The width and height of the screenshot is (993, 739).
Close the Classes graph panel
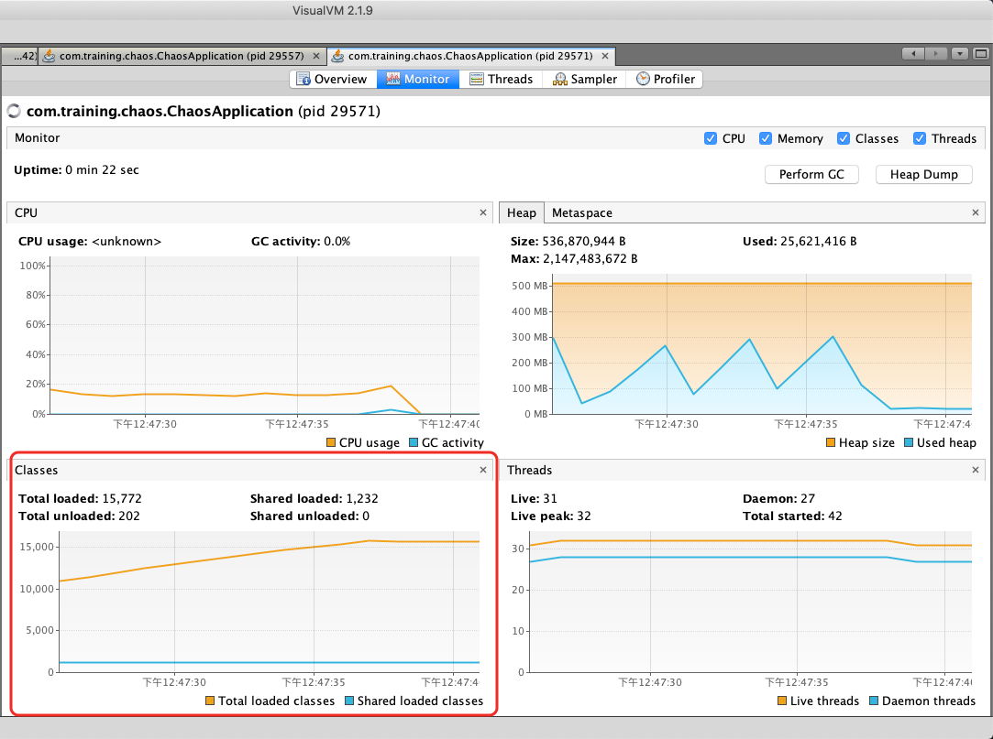pos(483,470)
